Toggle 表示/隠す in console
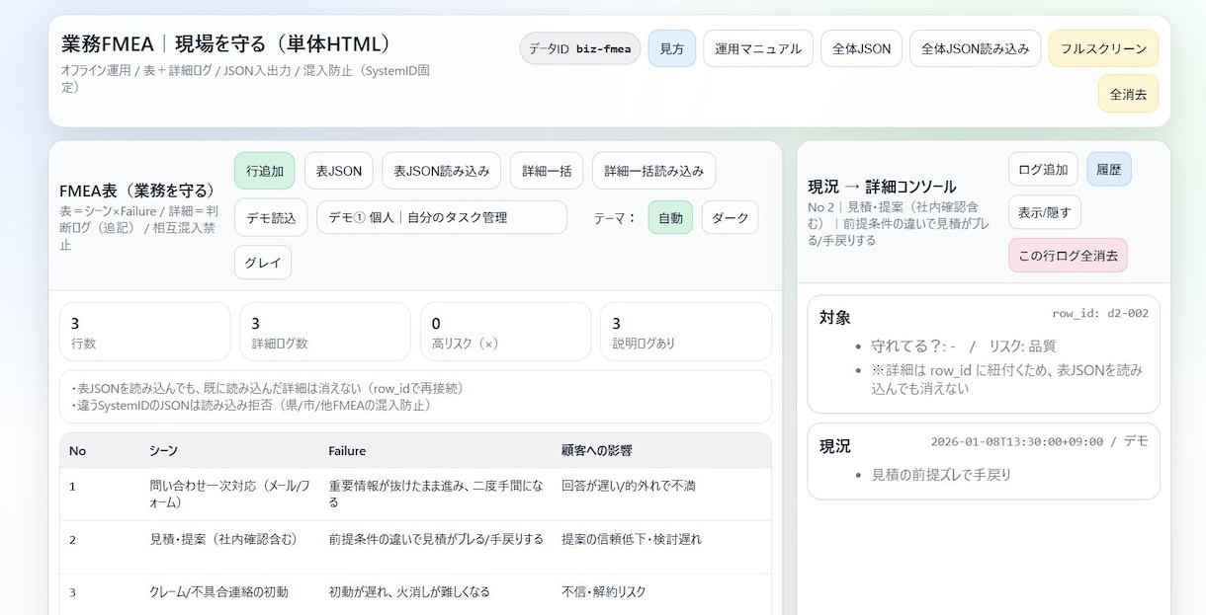The image size is (1206, 615). click(1045, 211)
